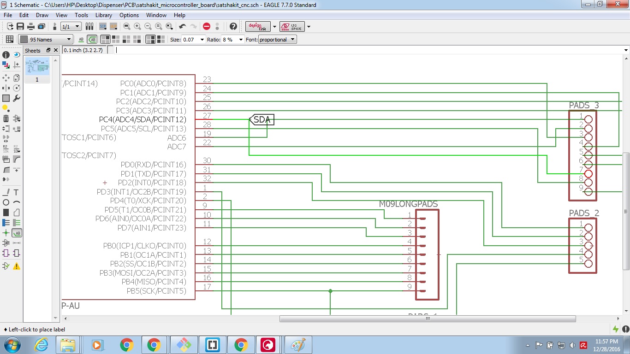Open the View menu
This screenshot has width=630, height=354.
tap(62, 15)
